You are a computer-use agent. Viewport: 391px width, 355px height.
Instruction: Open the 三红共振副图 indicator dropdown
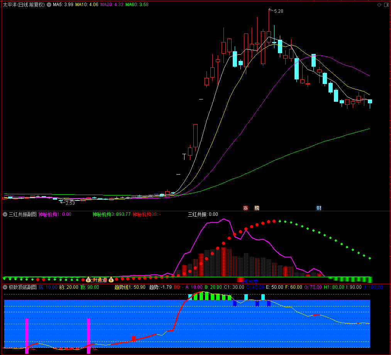coord(5,214)
